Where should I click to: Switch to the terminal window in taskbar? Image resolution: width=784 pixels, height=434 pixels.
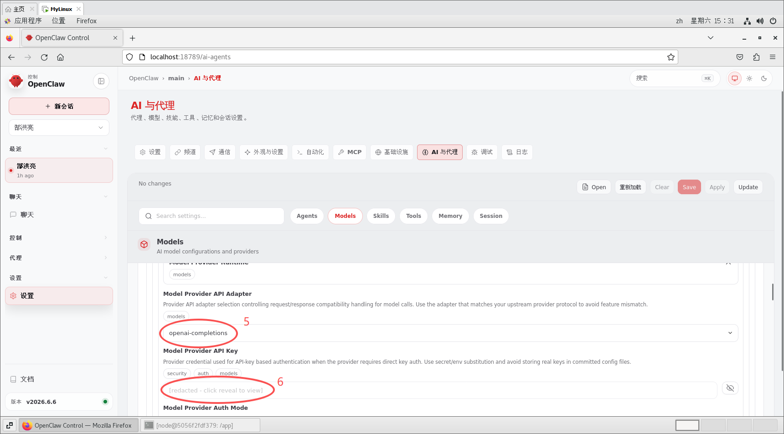tap(200, 425)
